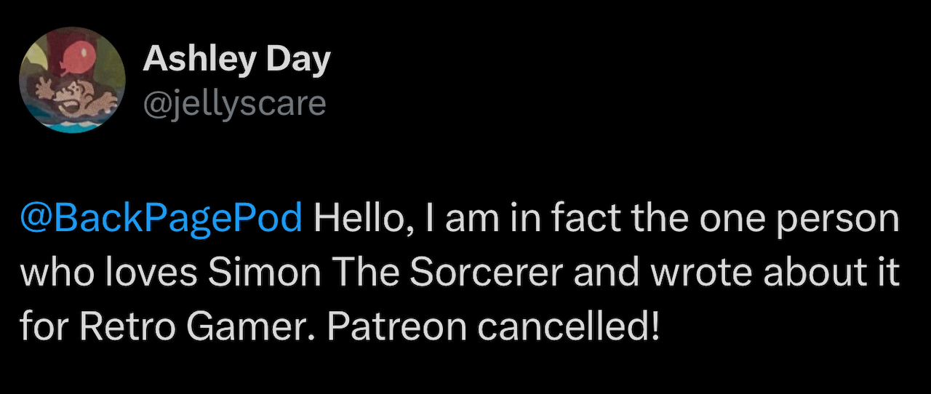Open the @BackPagePod mention link

[x=161, y=220]
